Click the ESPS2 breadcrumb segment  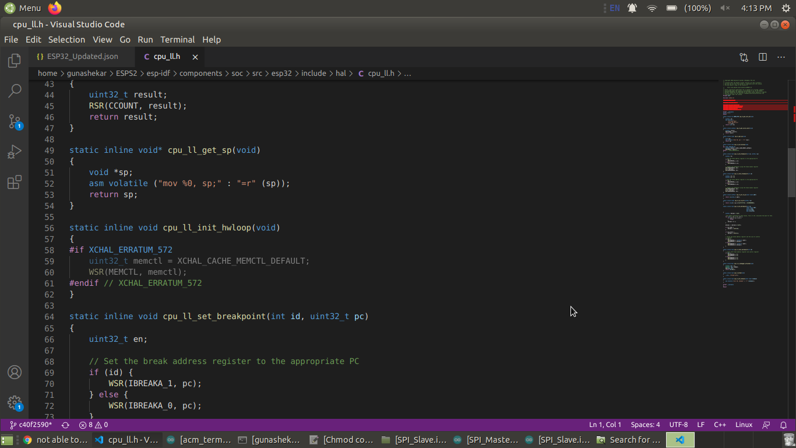(126, 73)
